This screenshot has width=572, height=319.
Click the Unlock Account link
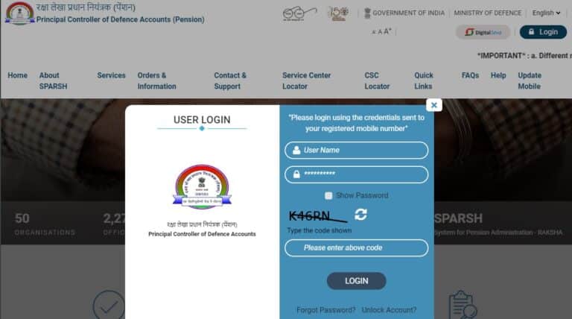click(x=389, y=310)
